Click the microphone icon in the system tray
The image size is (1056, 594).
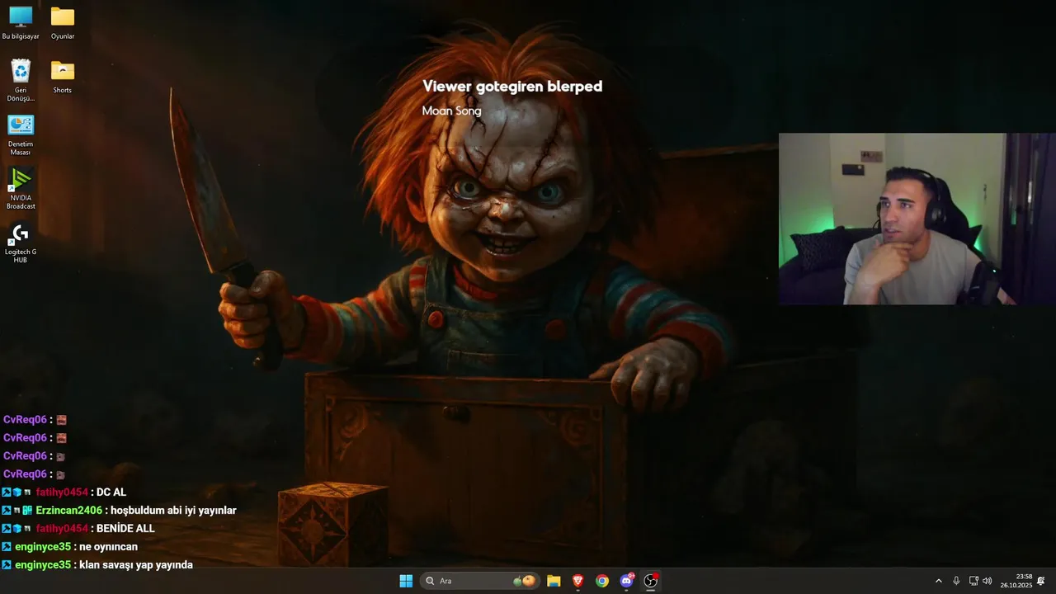click(956, 581)
